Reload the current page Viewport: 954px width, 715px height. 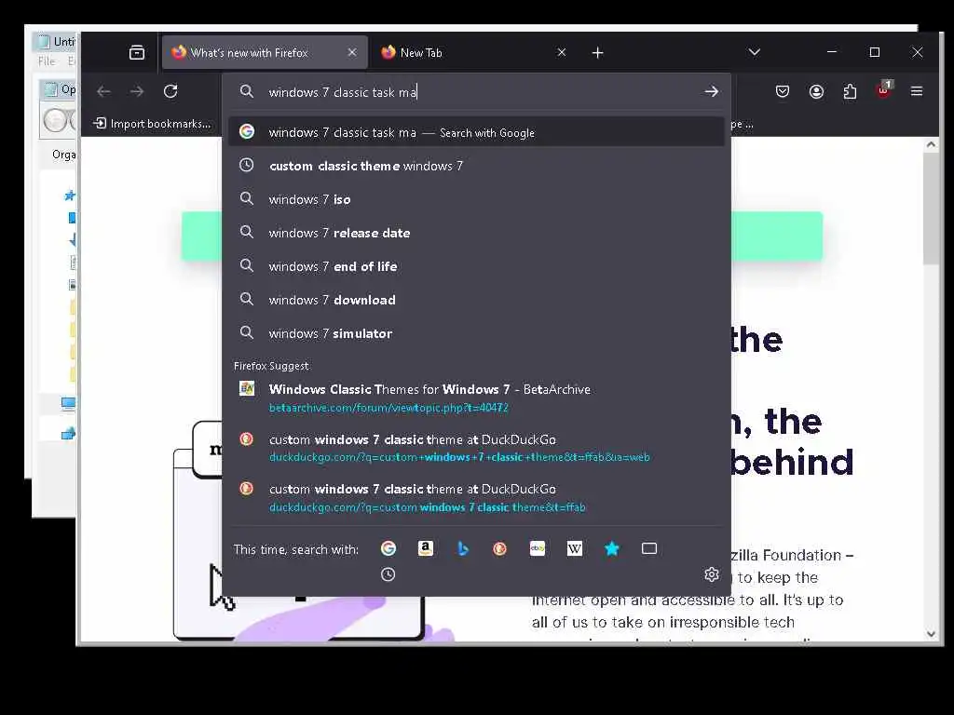[170, 92]
